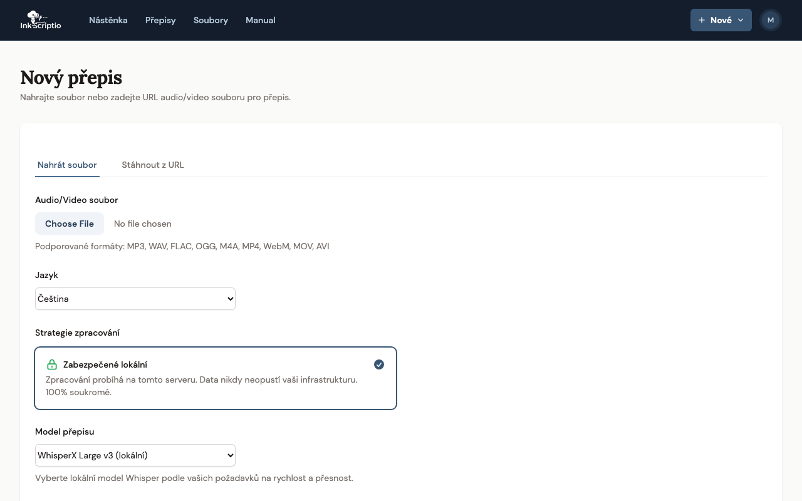Open the Model přepisu dropdown
Viewport: 802px width, 501px height.
pos(135,455)
